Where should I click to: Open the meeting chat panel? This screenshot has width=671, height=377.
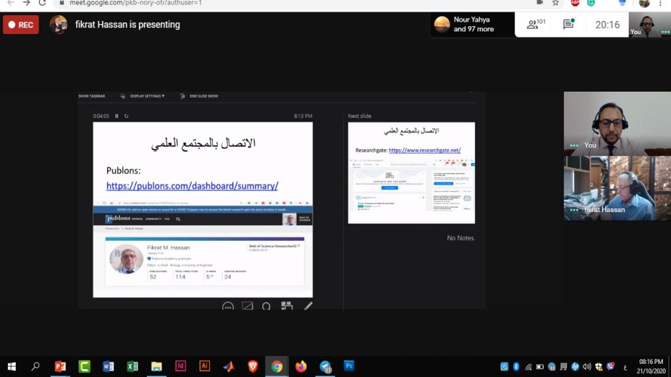[568, 25]
